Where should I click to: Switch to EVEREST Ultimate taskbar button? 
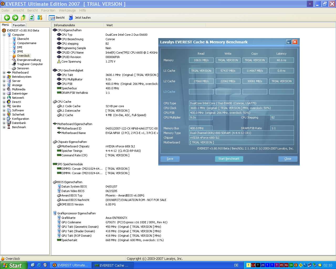pos(71,265)
